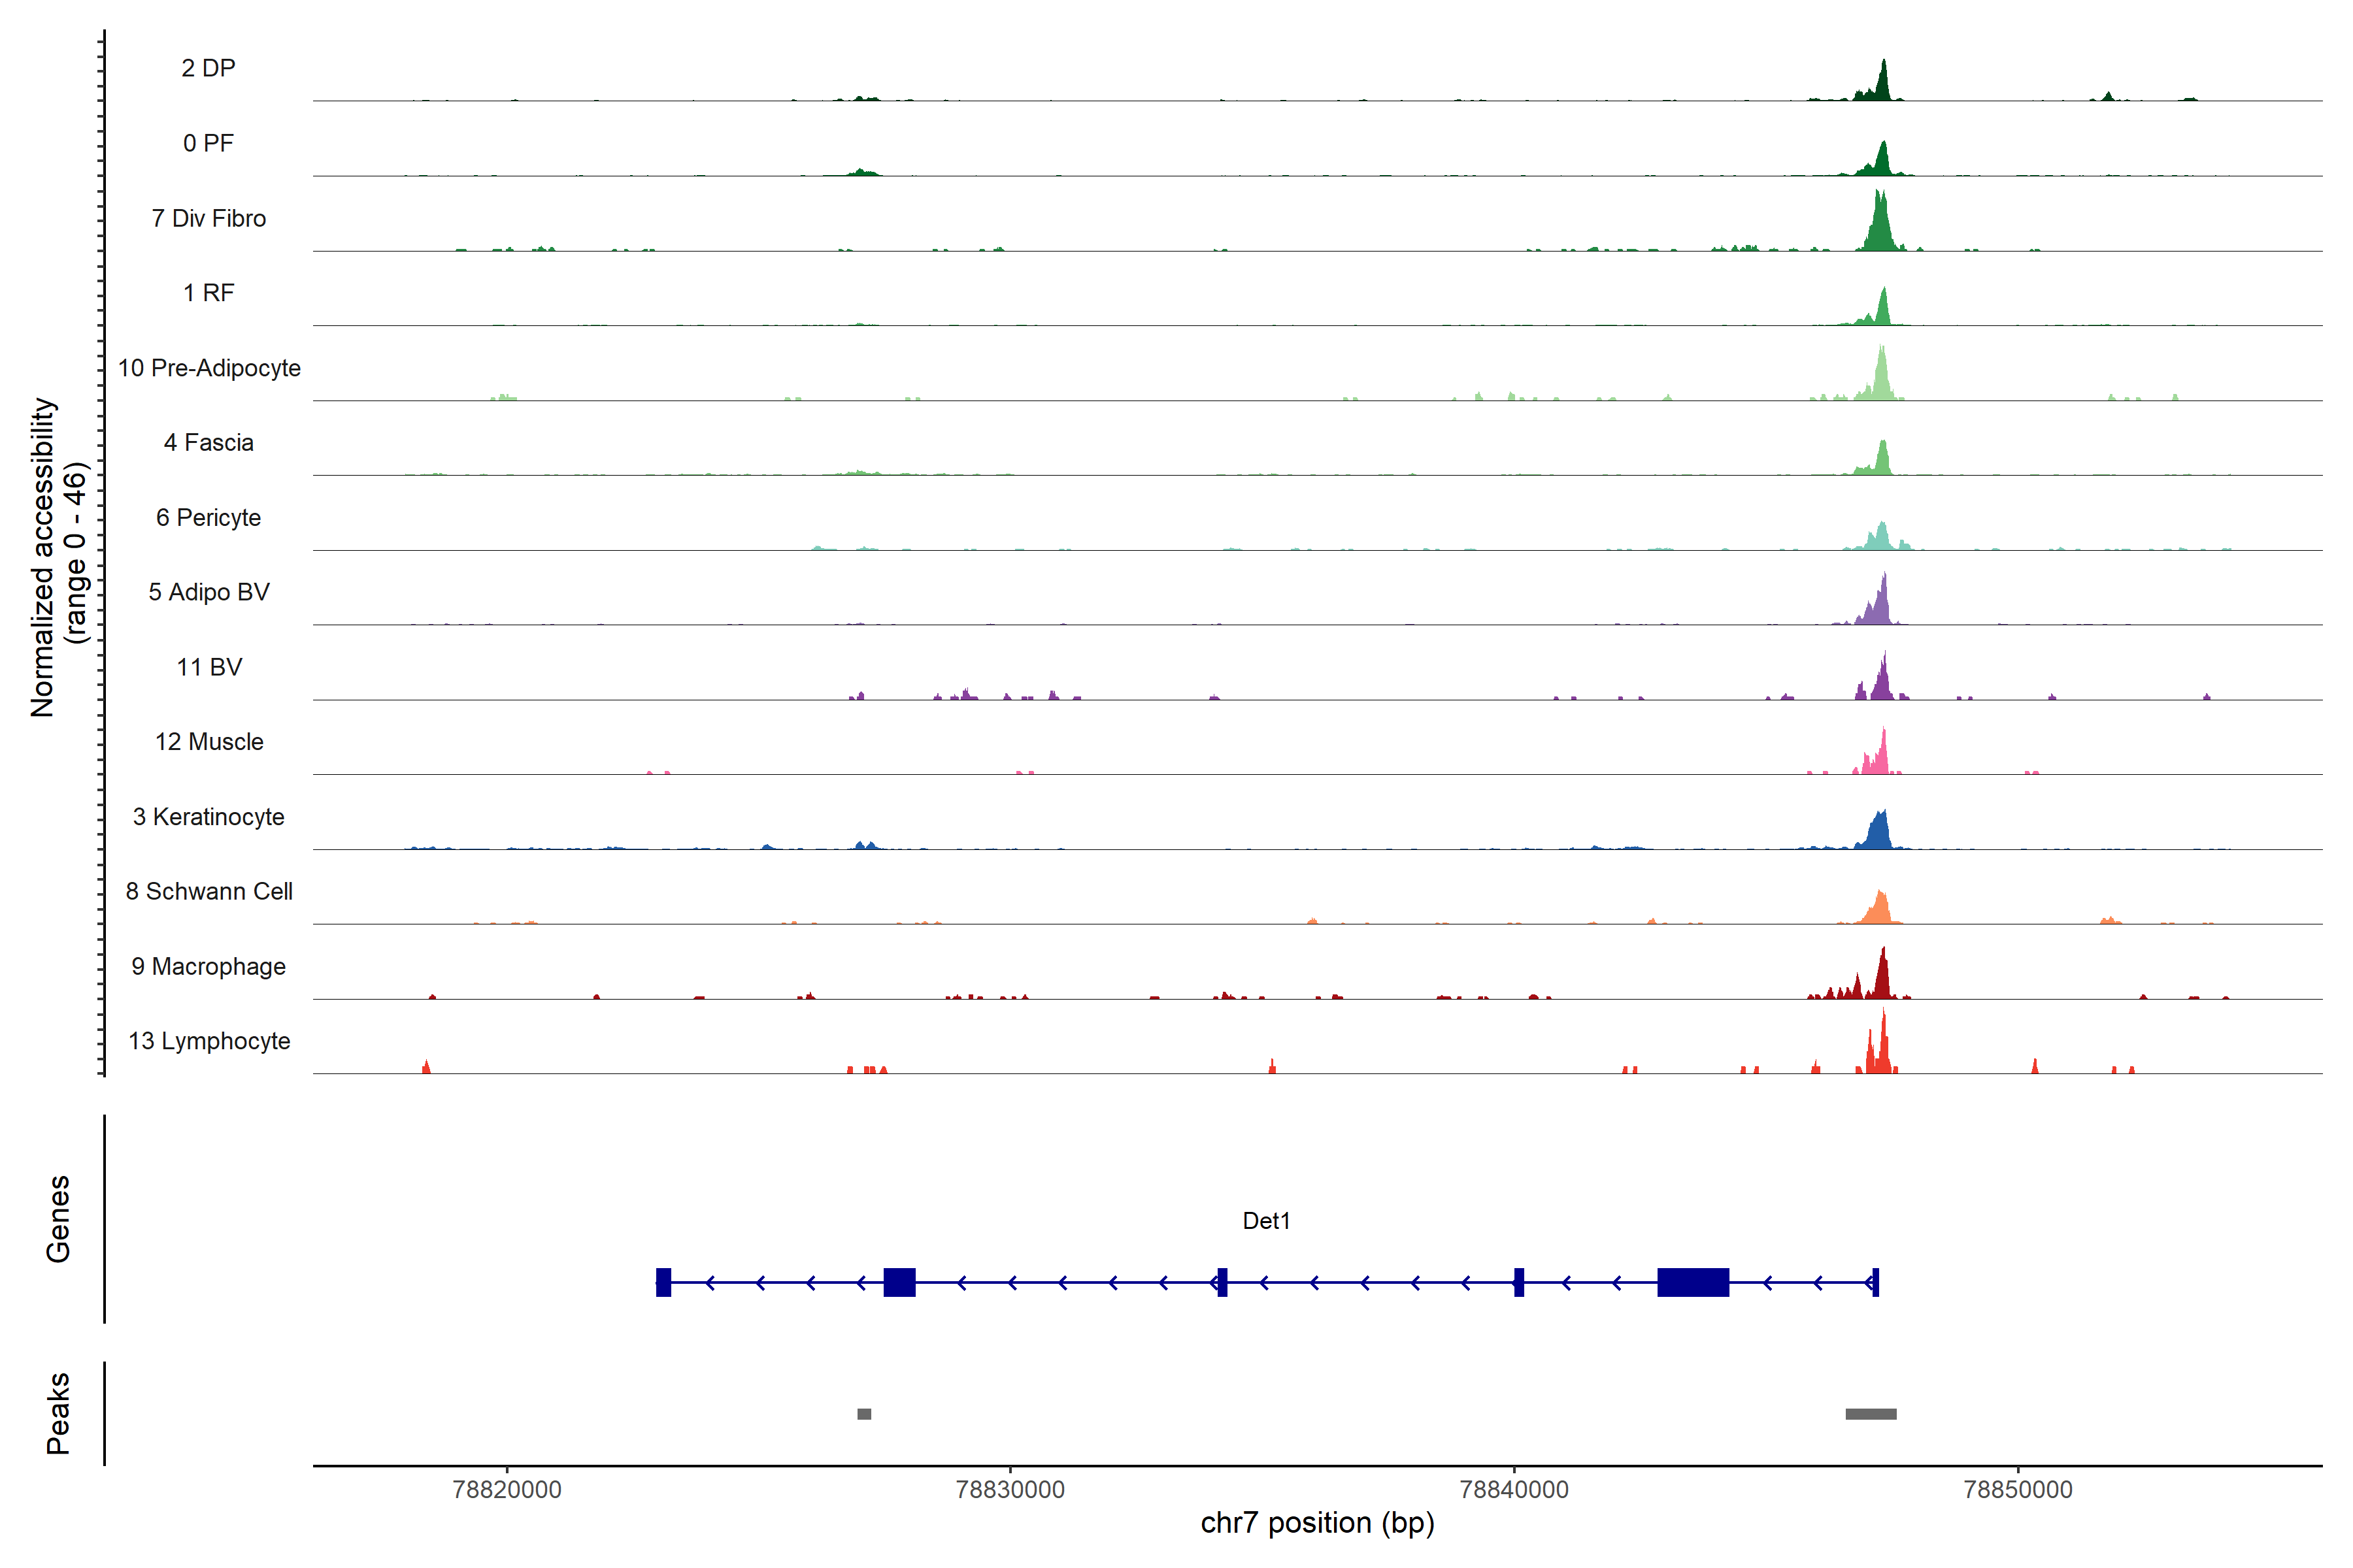Click the 0 PF track label
This screenshot has width=2353, height=1568.
tap(208, 143)
